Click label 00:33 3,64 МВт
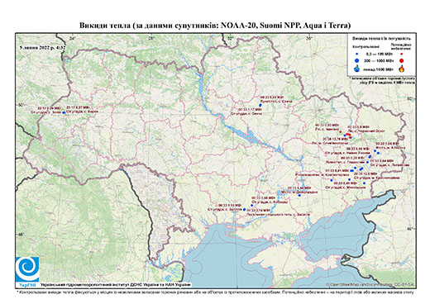The height and width of the screenshot is (304, 430). pos(382,160)
